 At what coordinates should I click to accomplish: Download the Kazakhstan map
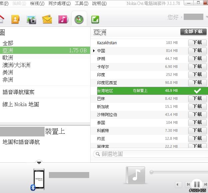tap(197, 43)
